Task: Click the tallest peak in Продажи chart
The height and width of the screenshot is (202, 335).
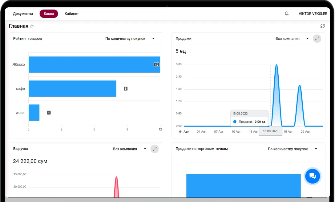Action: (276, 65)
